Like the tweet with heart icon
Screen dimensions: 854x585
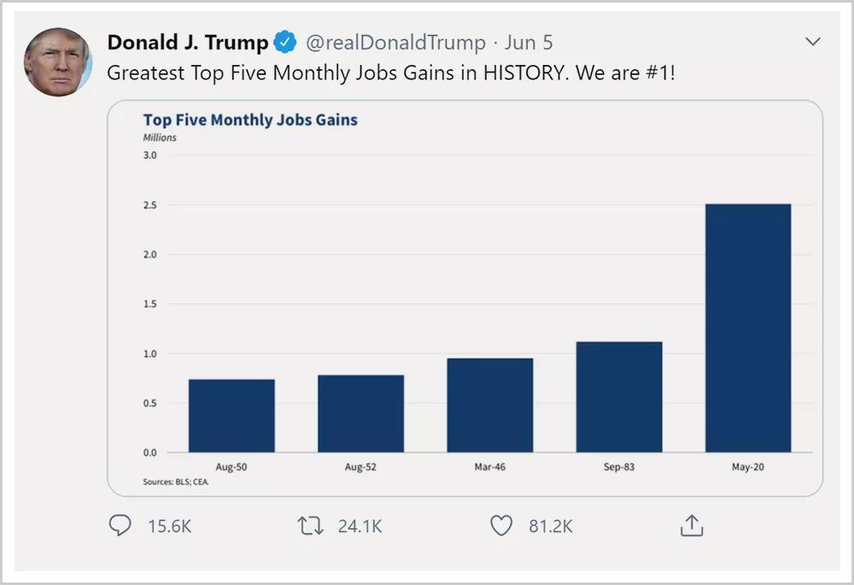[501, 525]
